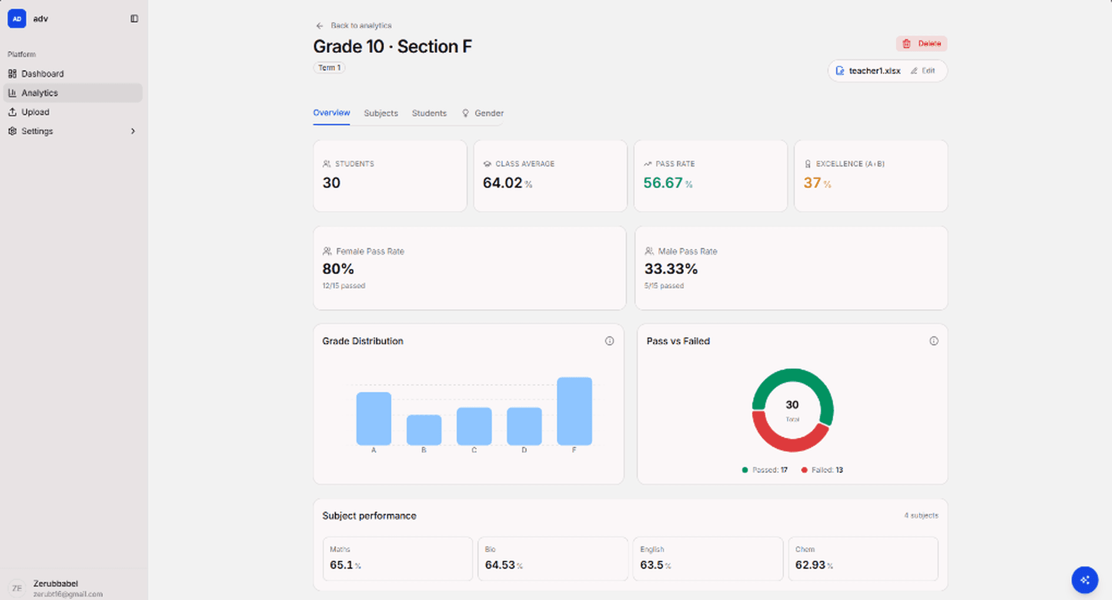
Task: Click the AD workspace logo
Action: tap(16, 19)
